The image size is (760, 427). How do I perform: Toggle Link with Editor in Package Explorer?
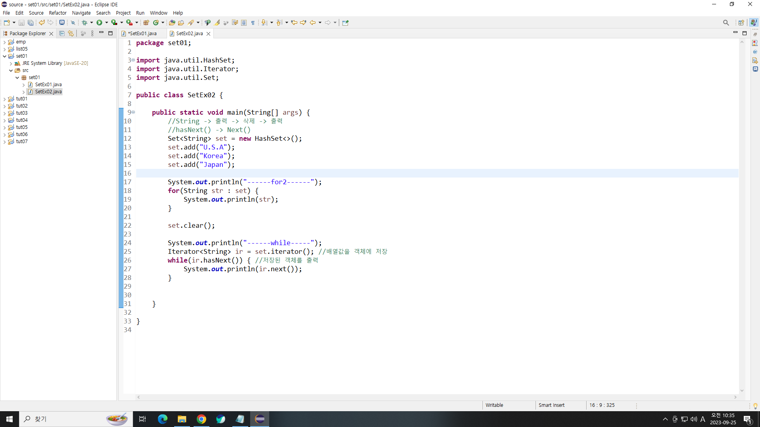pyautogui.click(x=71, y=34)
